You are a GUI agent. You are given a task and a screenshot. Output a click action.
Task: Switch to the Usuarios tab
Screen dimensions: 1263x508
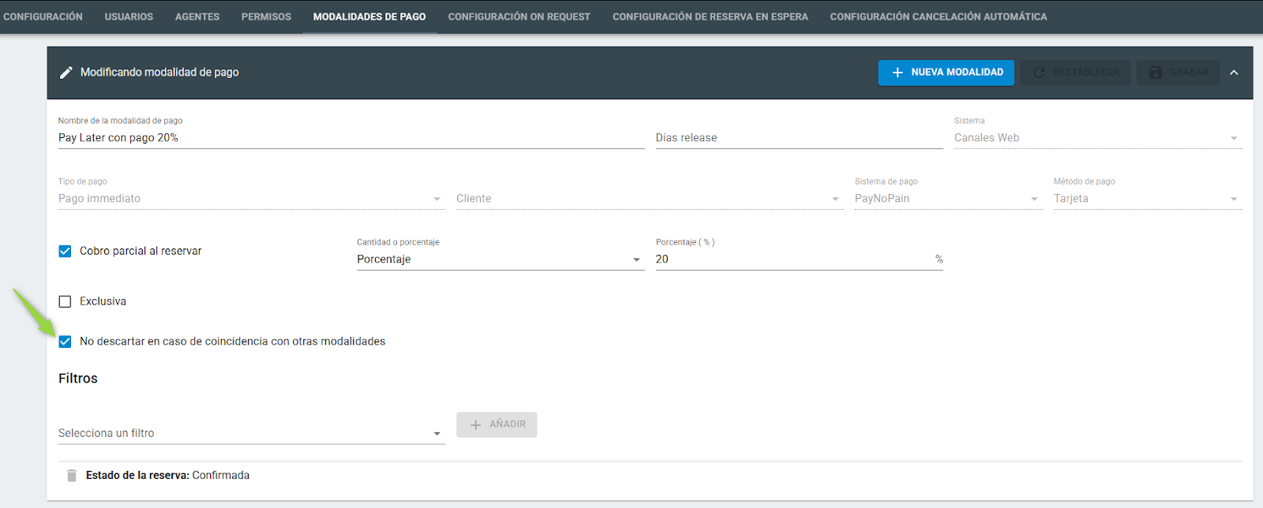coord(129,17)
